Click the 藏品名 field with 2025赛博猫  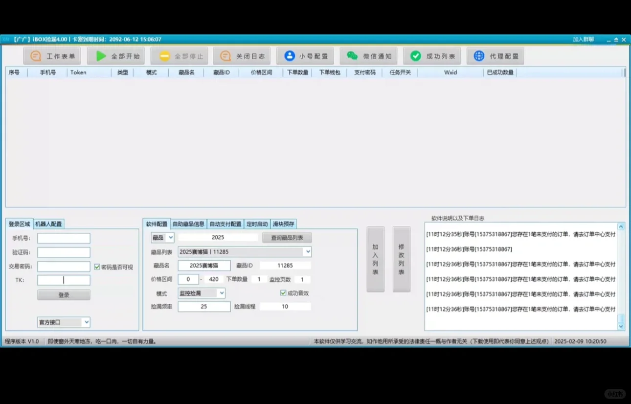click(x=204, y=266)
